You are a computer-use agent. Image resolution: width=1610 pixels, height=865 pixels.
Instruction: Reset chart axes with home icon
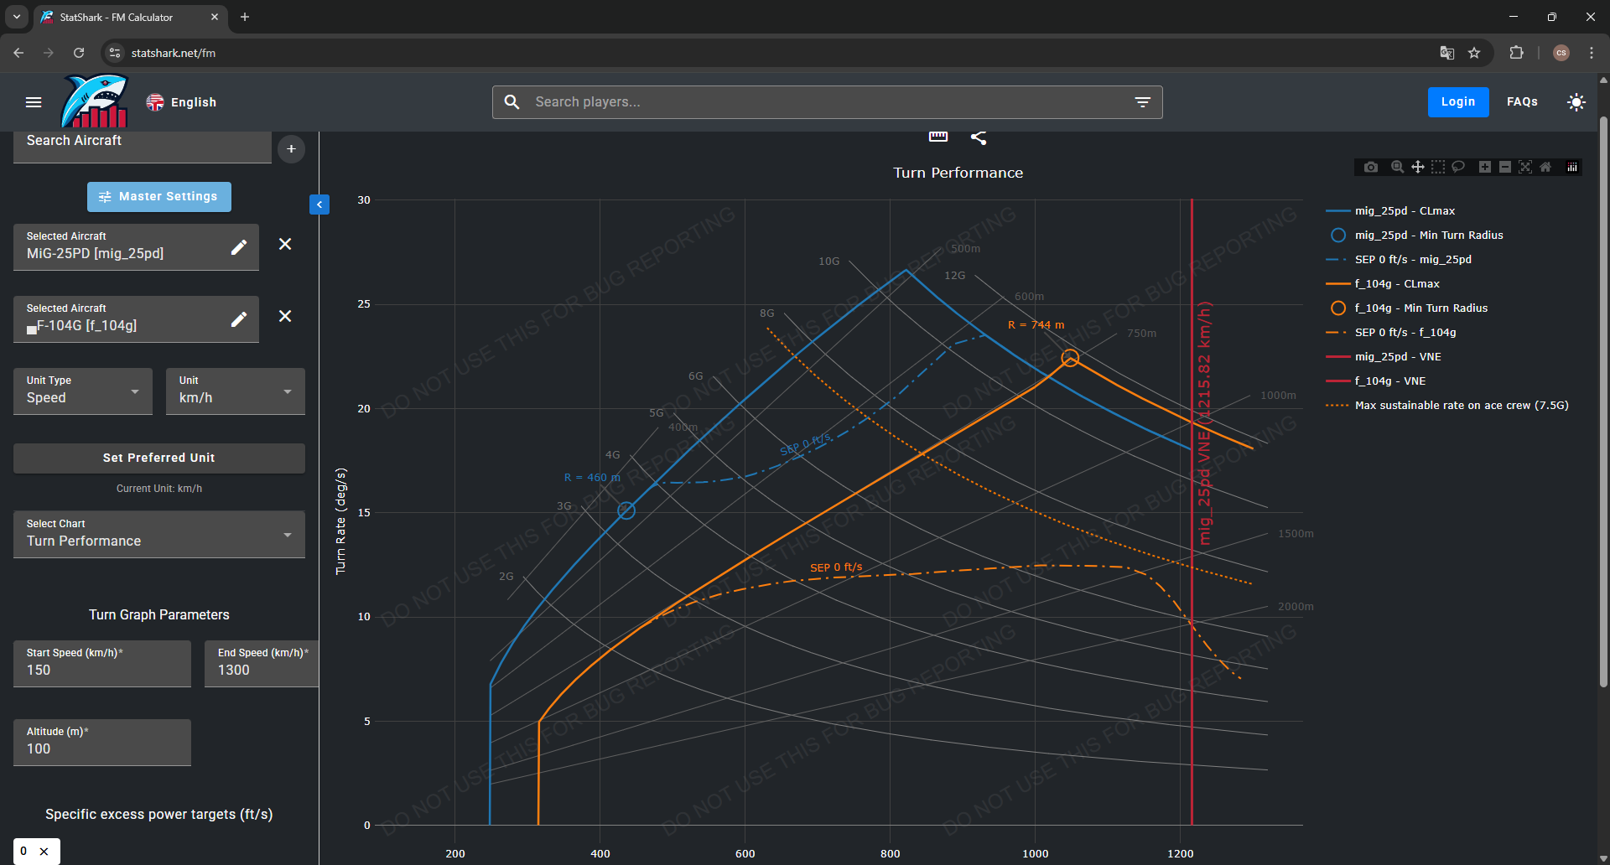coord(1545,167)
